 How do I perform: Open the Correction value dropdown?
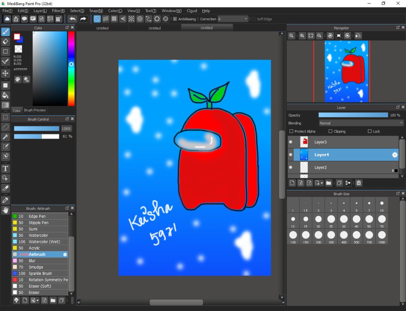233,19
